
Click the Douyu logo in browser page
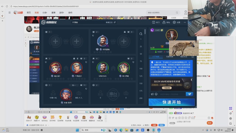[x=18, y=12]
